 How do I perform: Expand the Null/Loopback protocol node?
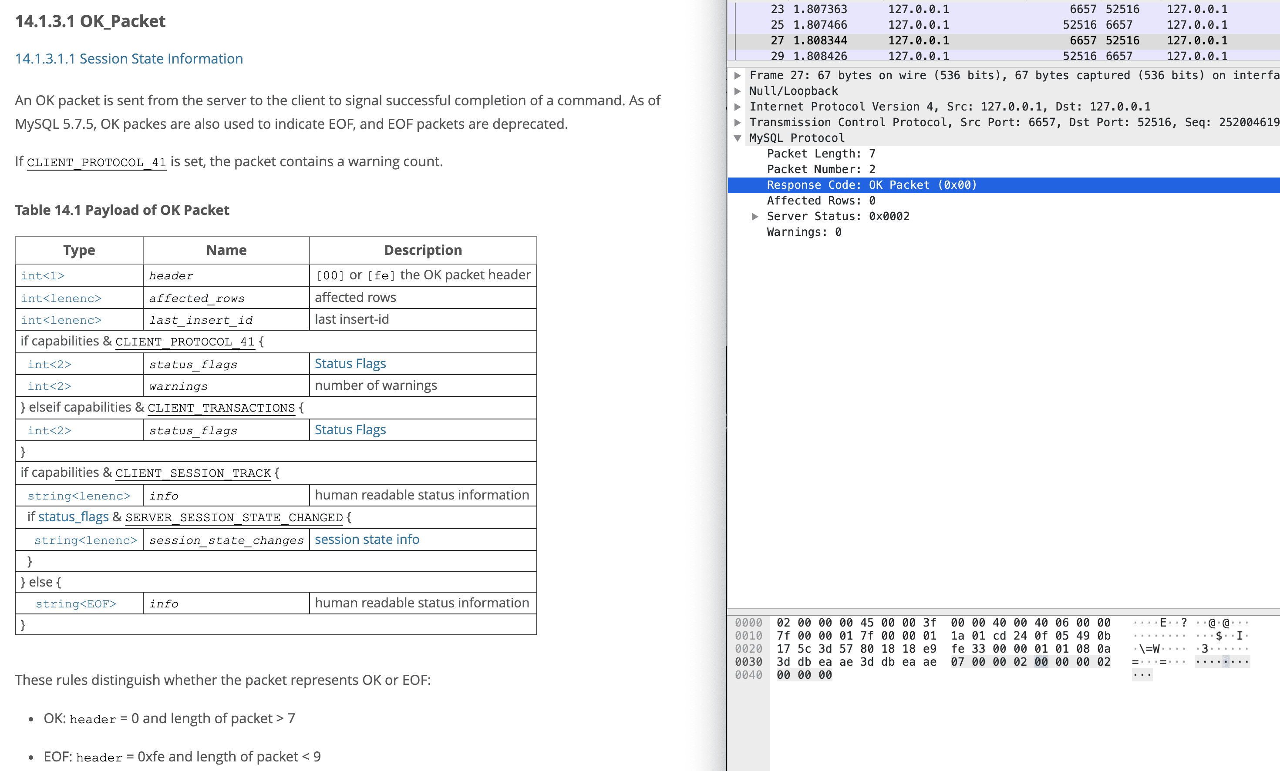737,91
